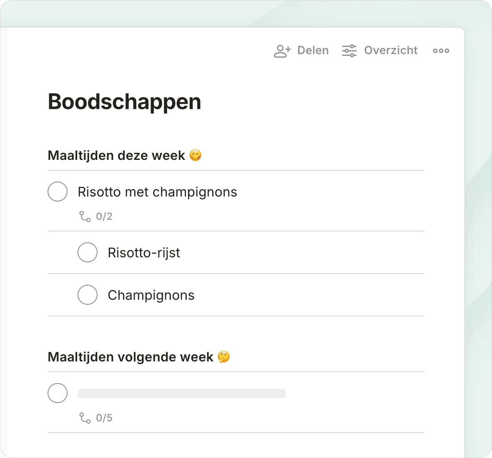Collapse the Maaltijden deze week section
This screenshot has width=492, height=458.
click(116, 155)
